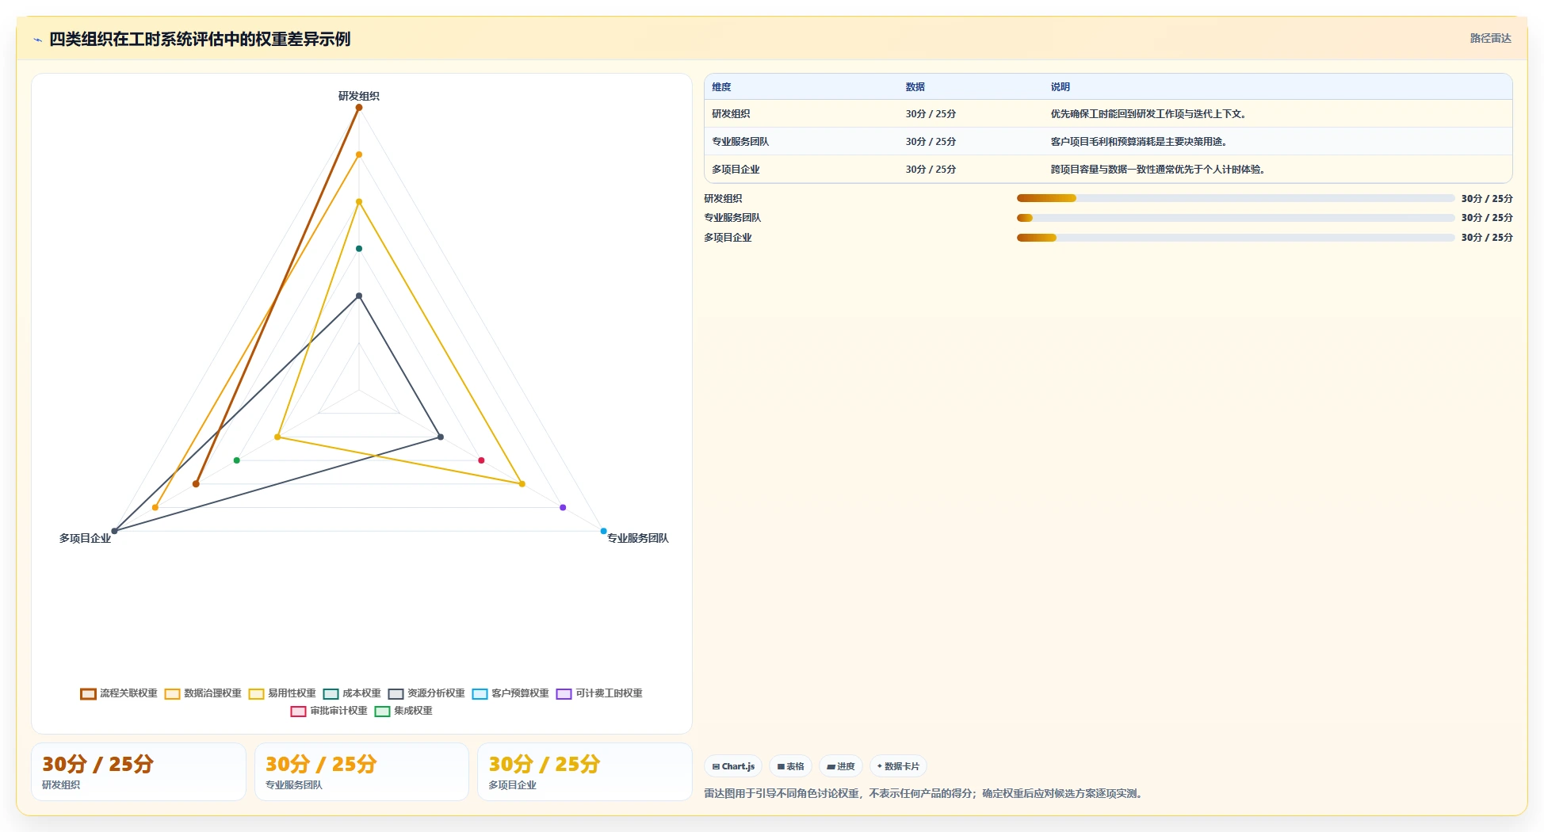Toggle the 客户预算权重 legend item
The width and height of the screenshot is (1544, 832).
[x=510, y=693]
